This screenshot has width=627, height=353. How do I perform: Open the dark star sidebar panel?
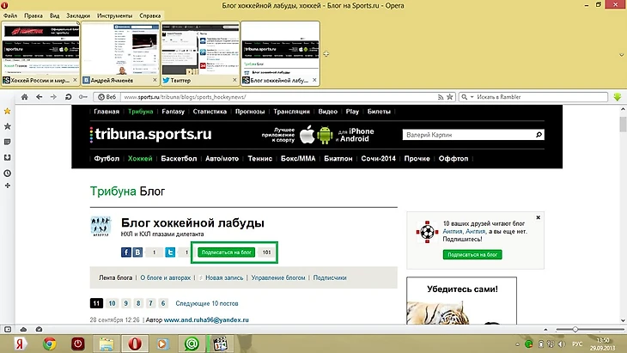(x=7, y=126)
